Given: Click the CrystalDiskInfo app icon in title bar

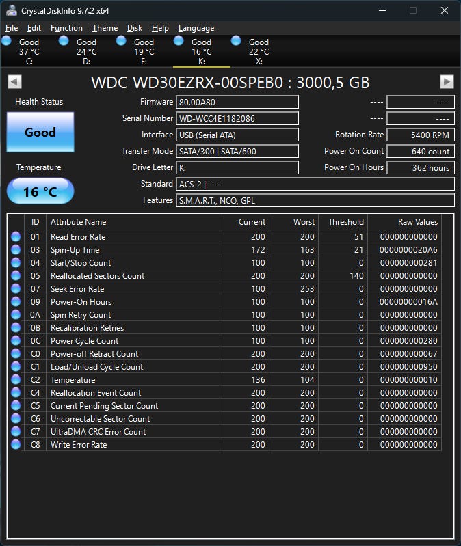Looking at the screenshot, I should pos(12,10).
